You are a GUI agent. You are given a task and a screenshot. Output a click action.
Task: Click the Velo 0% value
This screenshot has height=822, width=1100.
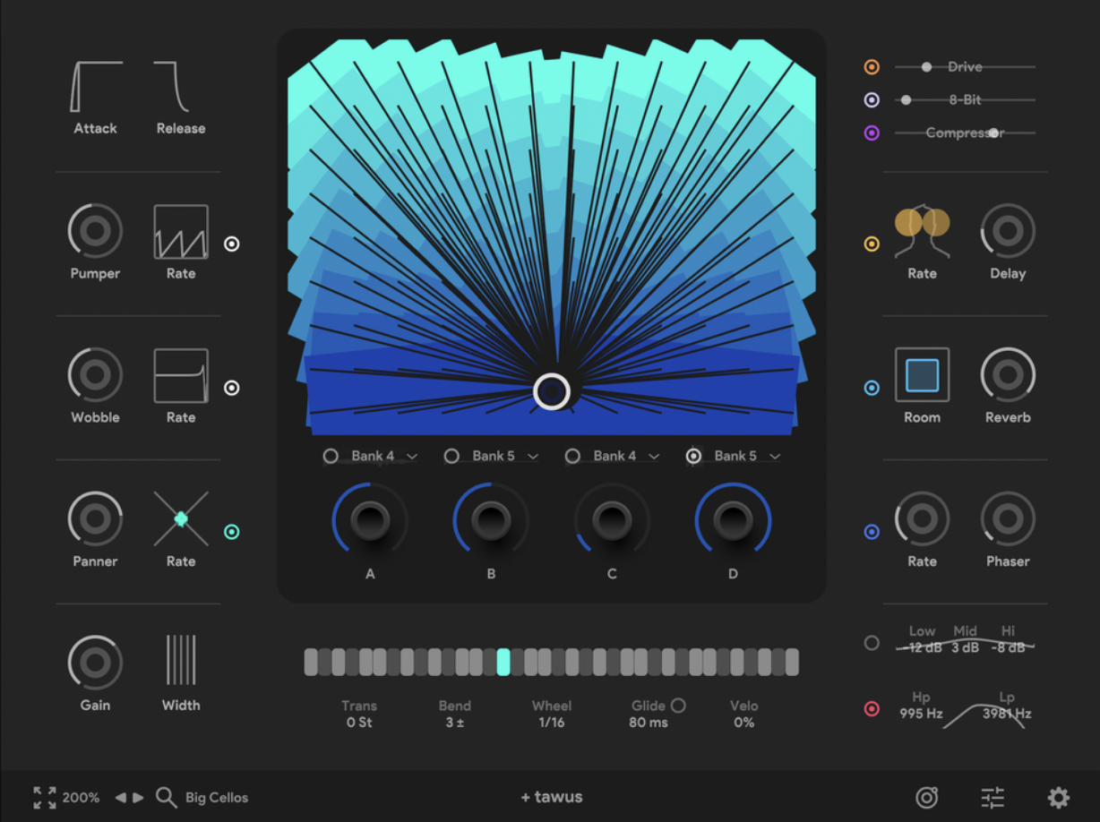point(743,723)
